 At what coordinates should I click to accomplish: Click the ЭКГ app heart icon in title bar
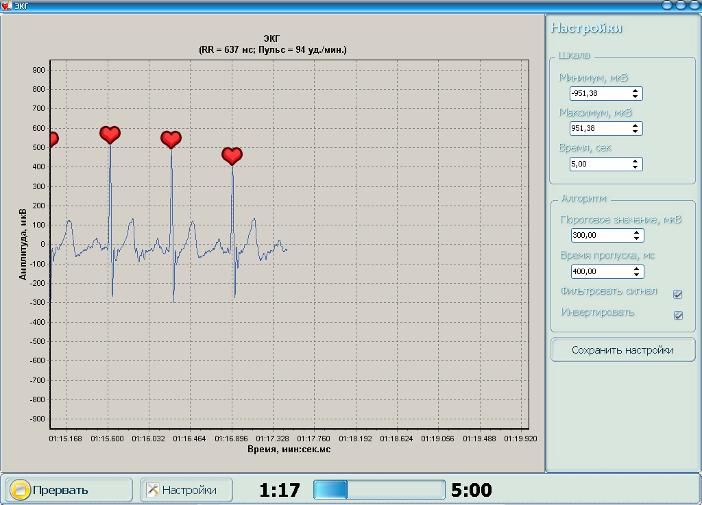tap(6, 5)
